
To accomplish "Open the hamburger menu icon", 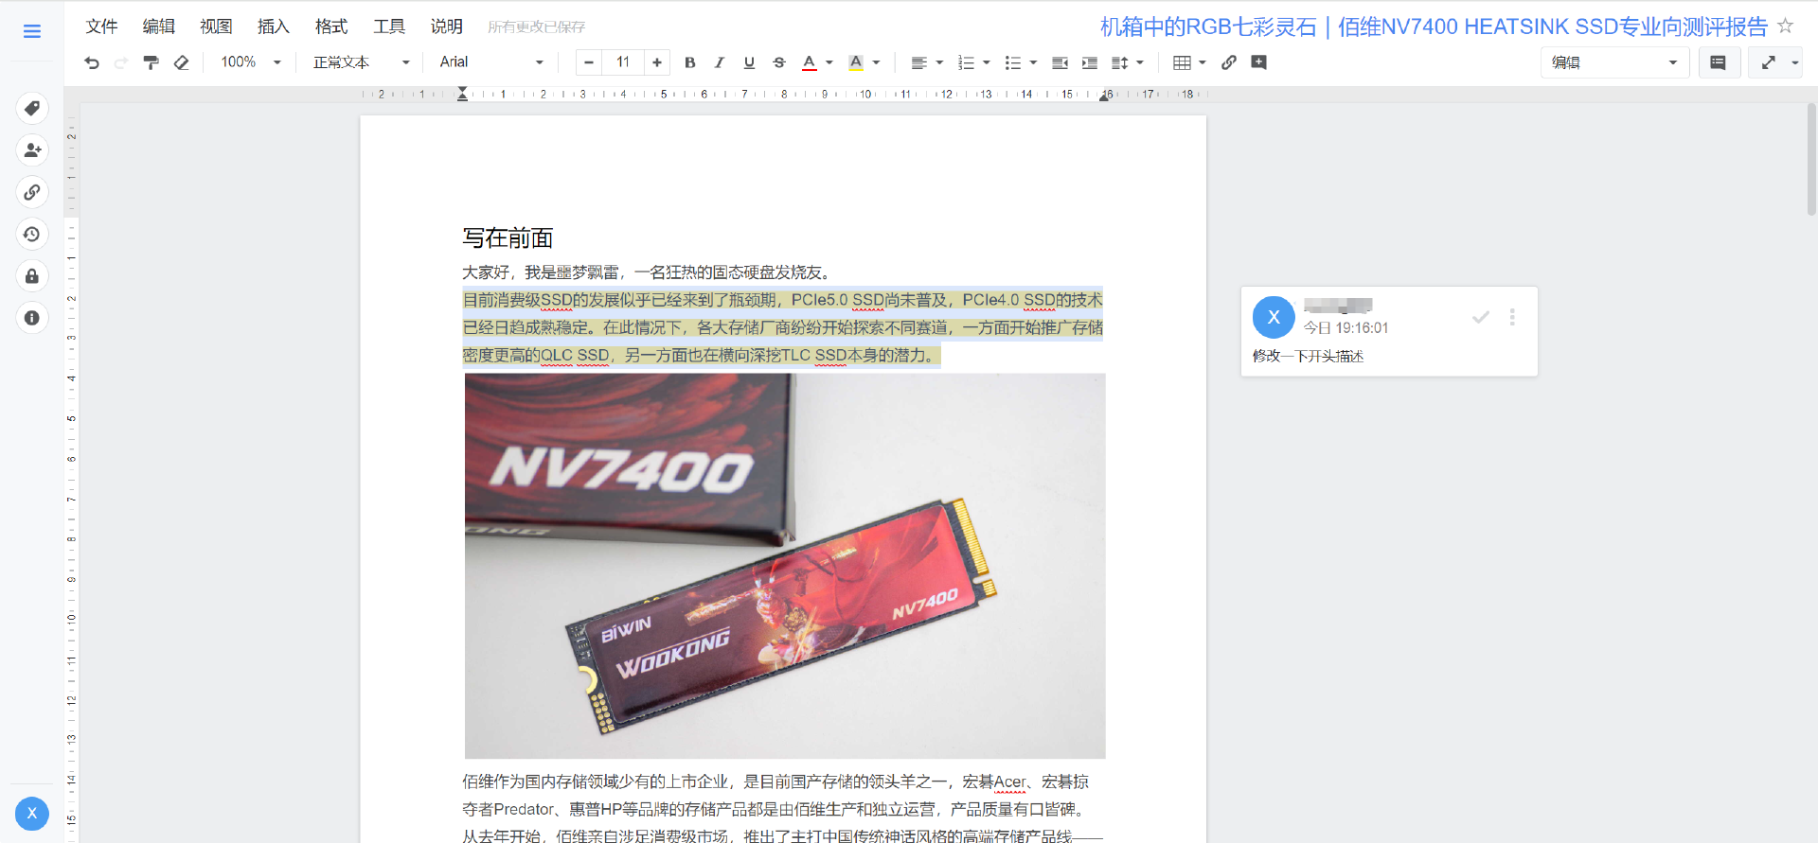I will tap(32, 31).
